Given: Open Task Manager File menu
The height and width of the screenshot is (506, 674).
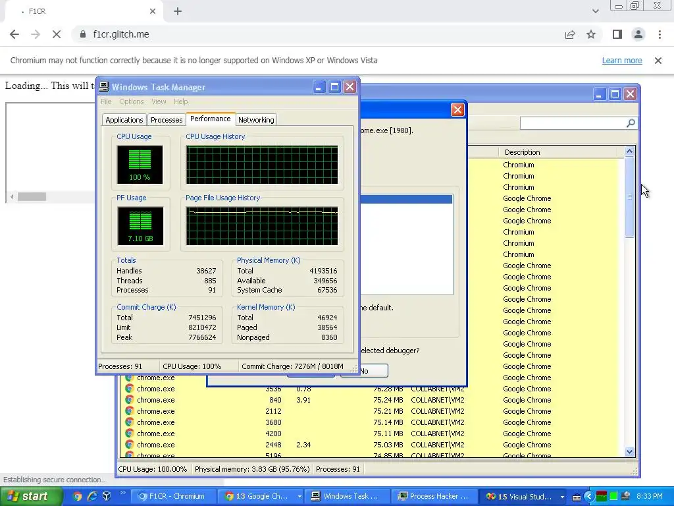Looking at the screenshot, I should tap(106, 101).
